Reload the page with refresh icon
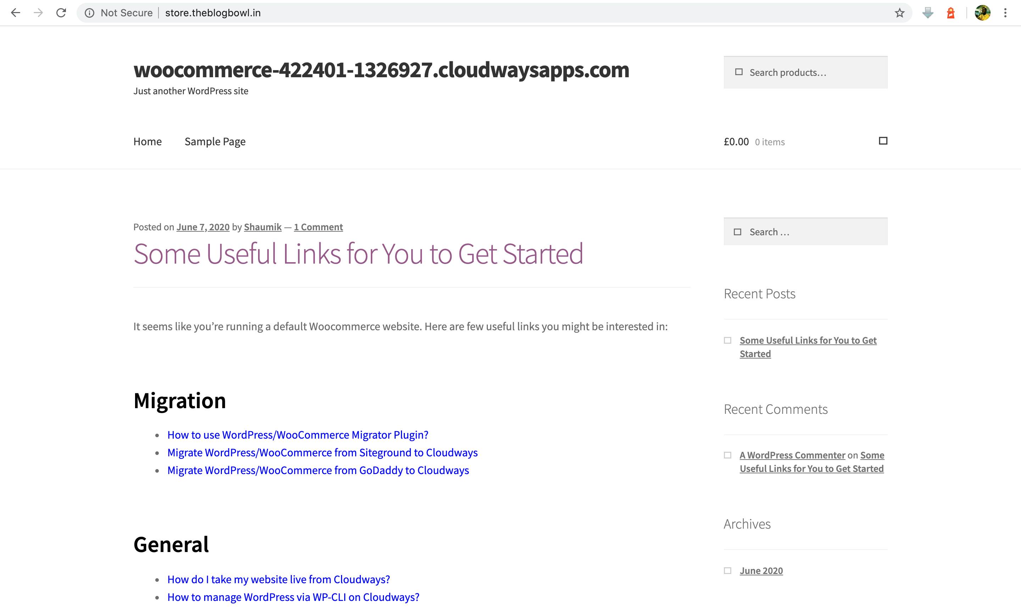Viewport: 1021px width, 608px height. click(61, 13)
